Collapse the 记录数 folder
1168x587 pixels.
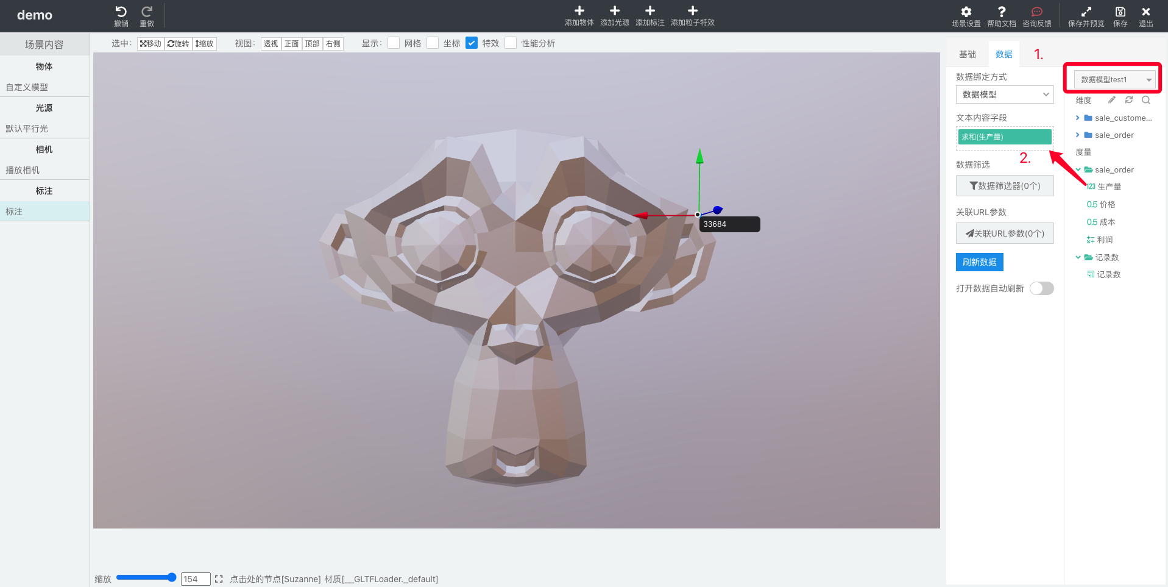[1078, 257]
